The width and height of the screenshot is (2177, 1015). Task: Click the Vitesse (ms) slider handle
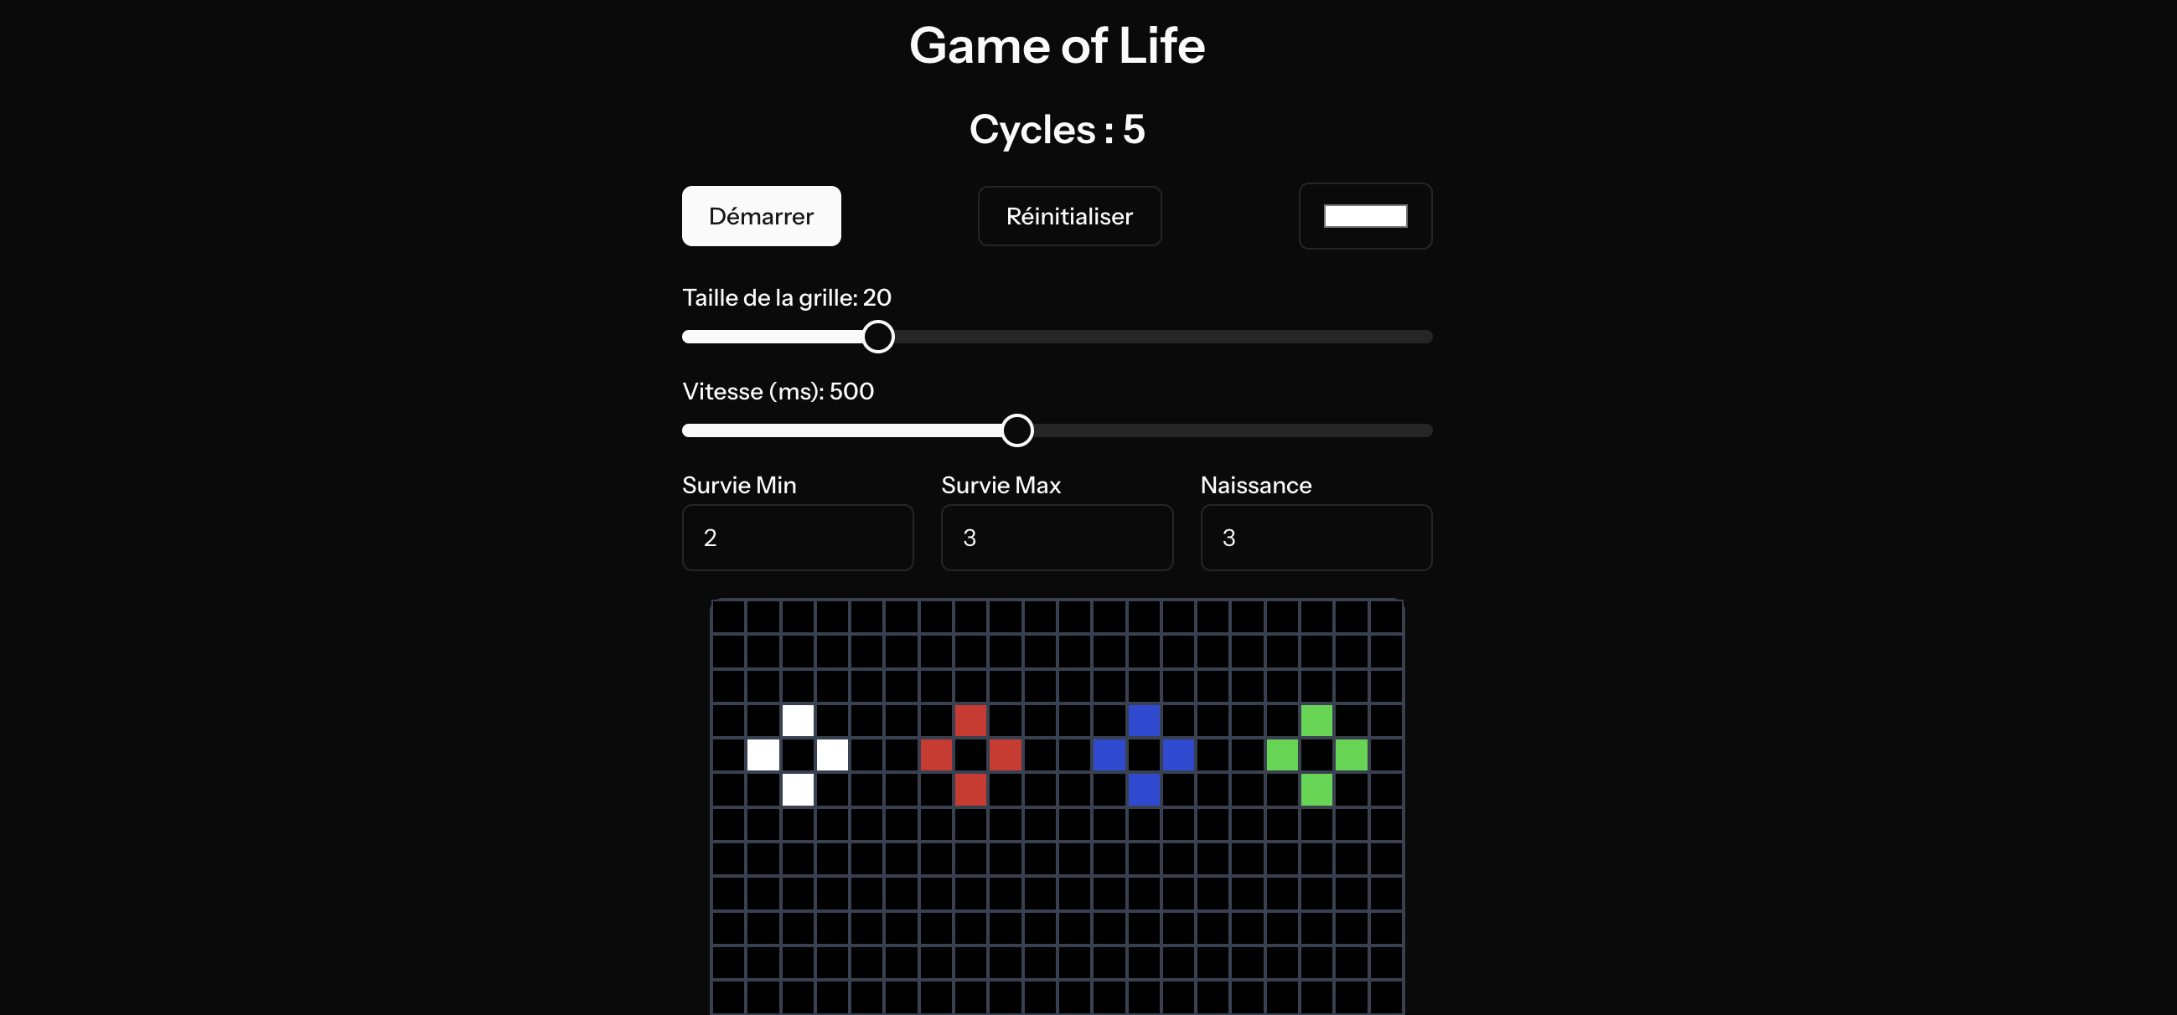[x=1017, y=430]
